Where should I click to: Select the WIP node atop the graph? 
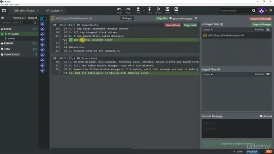click(44, 18)
